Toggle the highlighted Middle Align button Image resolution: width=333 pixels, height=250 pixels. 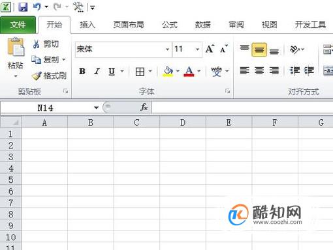(x=259, y=49)
